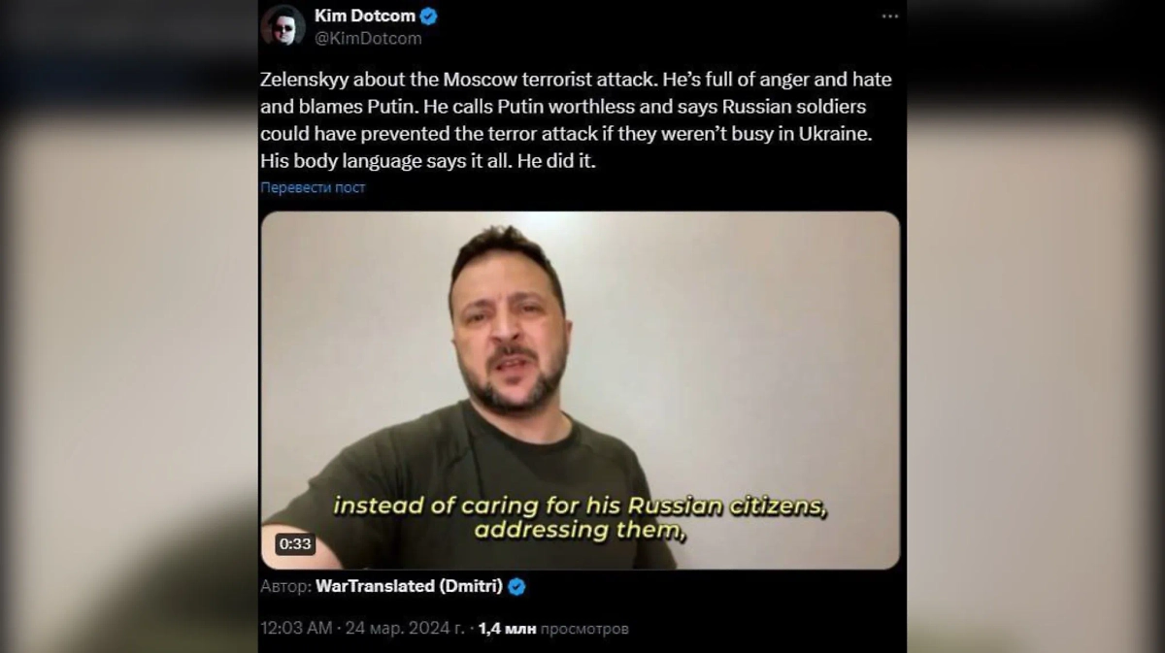Open Kim Dotcom's profile avatar
The image size is (1165, 653).
point(283,26)
